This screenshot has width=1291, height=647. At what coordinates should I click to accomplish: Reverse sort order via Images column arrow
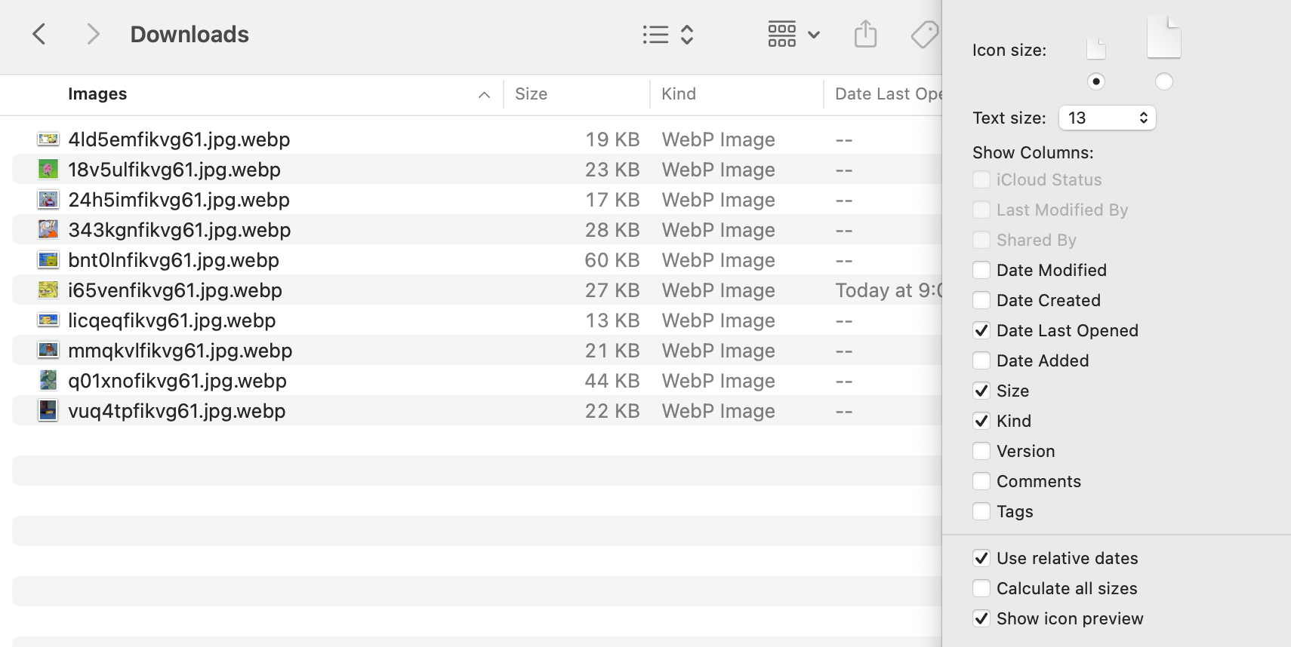click(x=484, y=94)
